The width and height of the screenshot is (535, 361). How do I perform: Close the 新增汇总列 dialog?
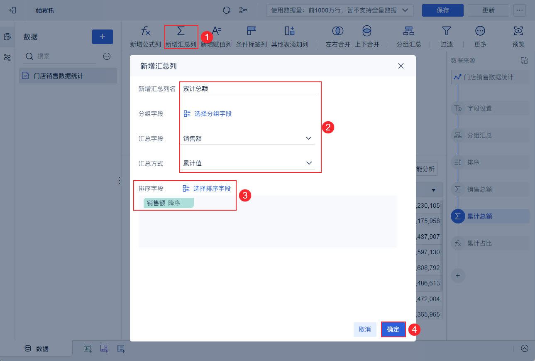[401, 66]
